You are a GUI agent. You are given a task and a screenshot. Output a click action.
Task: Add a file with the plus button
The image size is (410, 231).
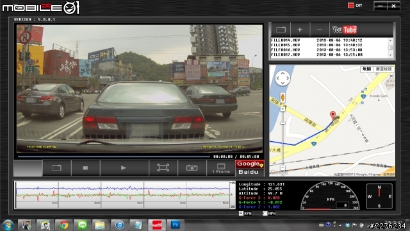[300, 30]
